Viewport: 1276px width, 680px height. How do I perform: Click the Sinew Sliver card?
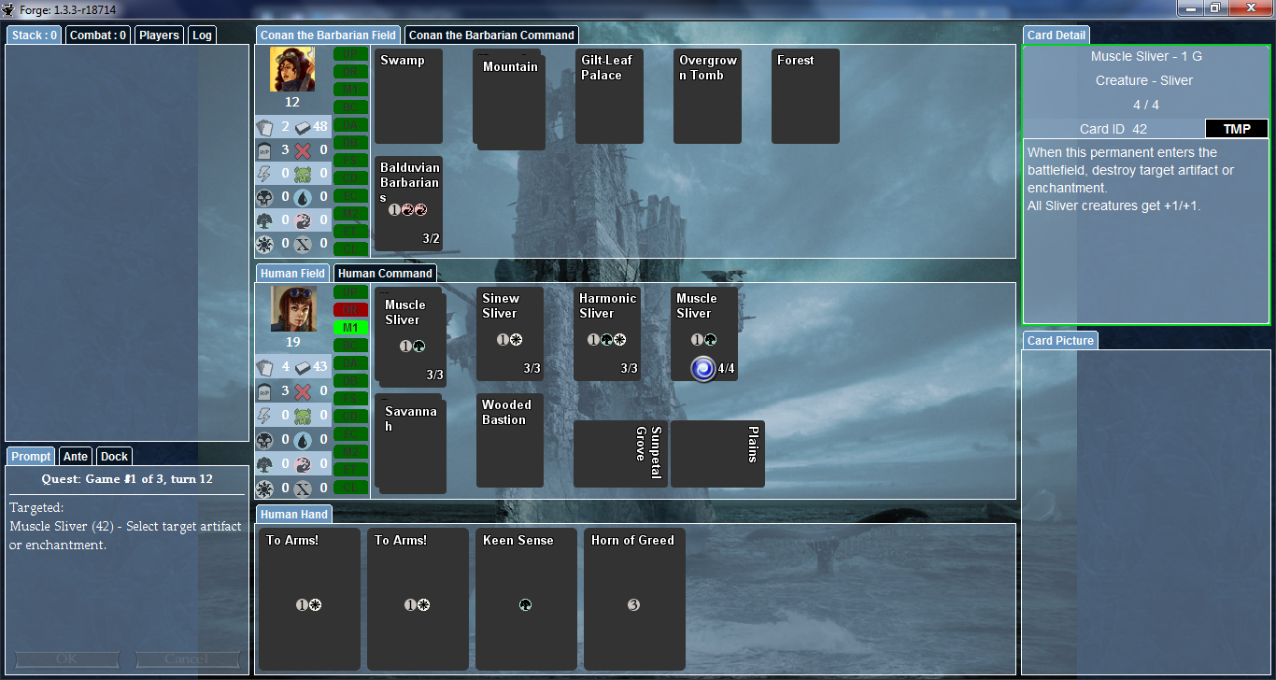point(510,333)
